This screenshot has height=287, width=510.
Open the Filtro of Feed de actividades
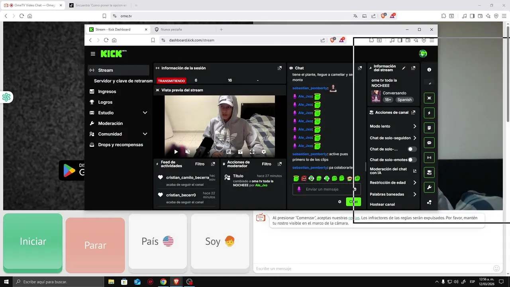(x=200, y=164)
